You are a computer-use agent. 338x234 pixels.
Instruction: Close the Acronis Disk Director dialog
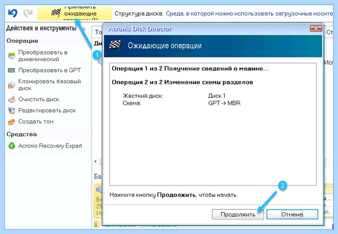(x=316, y=29)
